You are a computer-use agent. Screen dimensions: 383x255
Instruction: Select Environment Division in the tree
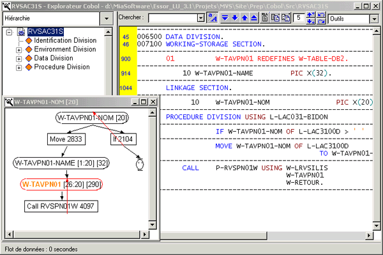[x=65, y=49]
